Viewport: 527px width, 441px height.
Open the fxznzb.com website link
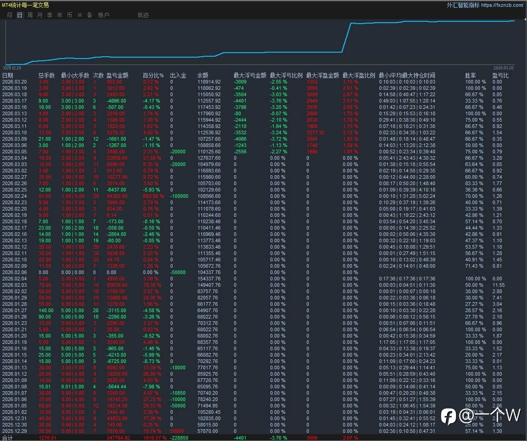click(x=502, y=5)
